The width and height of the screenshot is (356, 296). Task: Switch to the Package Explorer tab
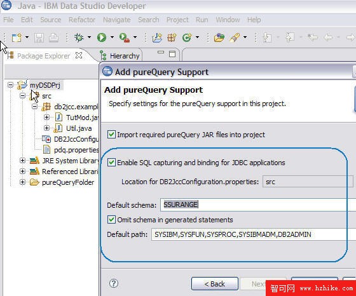(x=43, y=56)
